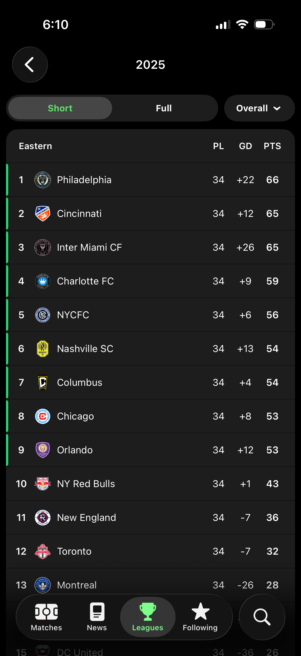Open the search magnifier button

click(262, 617)
